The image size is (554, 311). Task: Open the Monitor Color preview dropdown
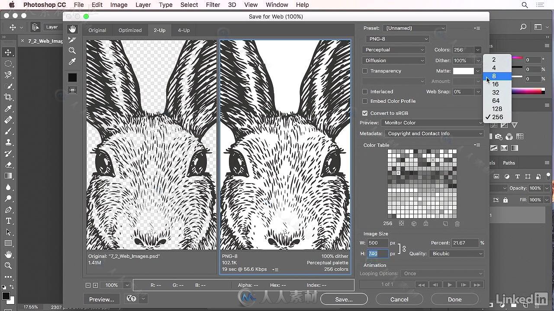(432, 123)
